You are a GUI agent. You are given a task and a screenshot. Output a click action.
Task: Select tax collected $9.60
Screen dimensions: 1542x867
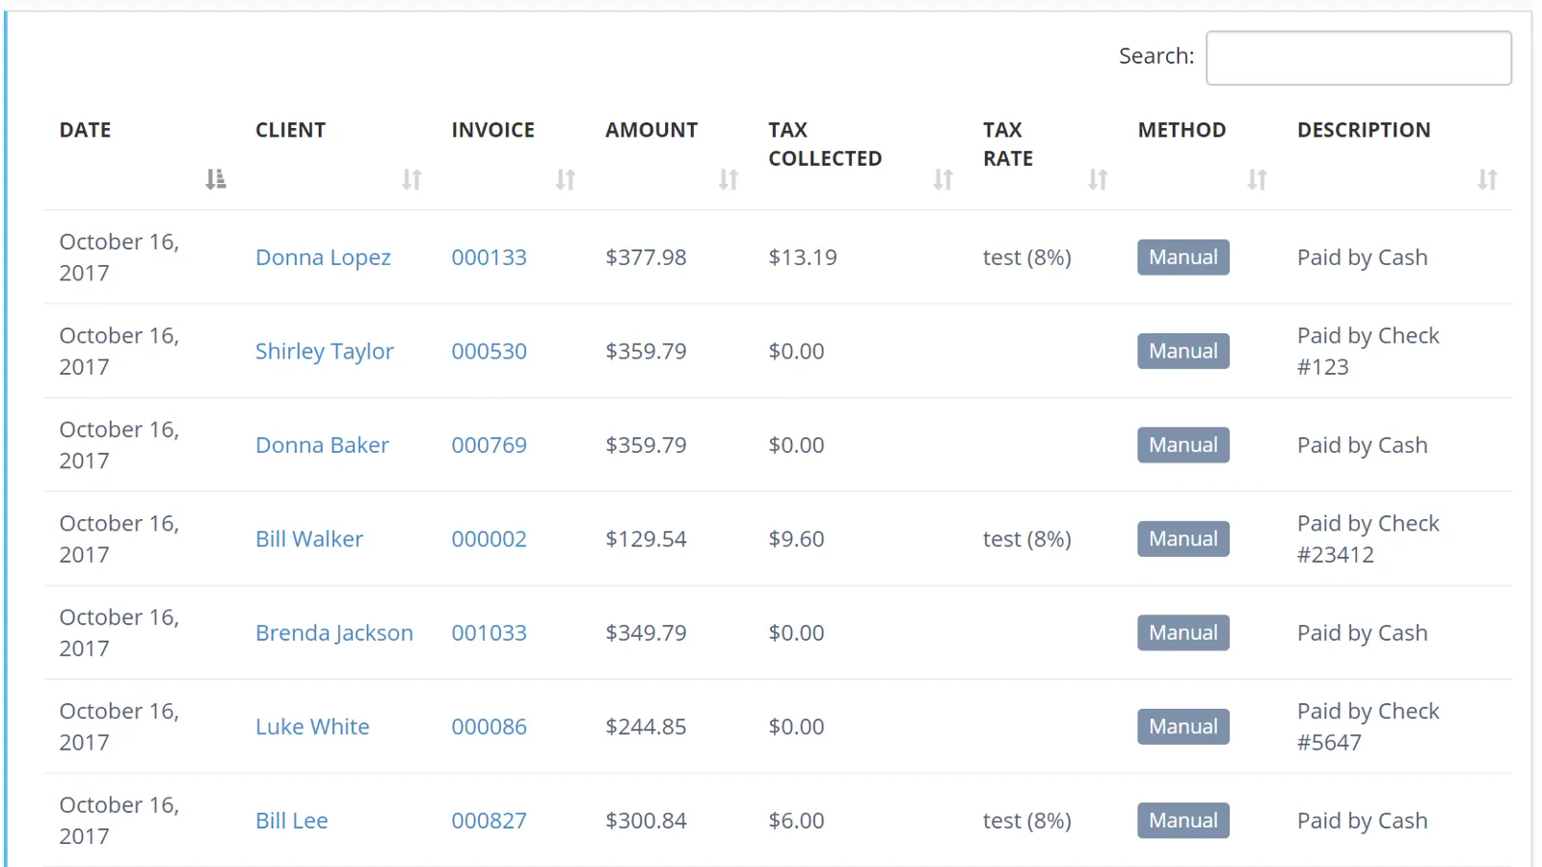point(796,539)
